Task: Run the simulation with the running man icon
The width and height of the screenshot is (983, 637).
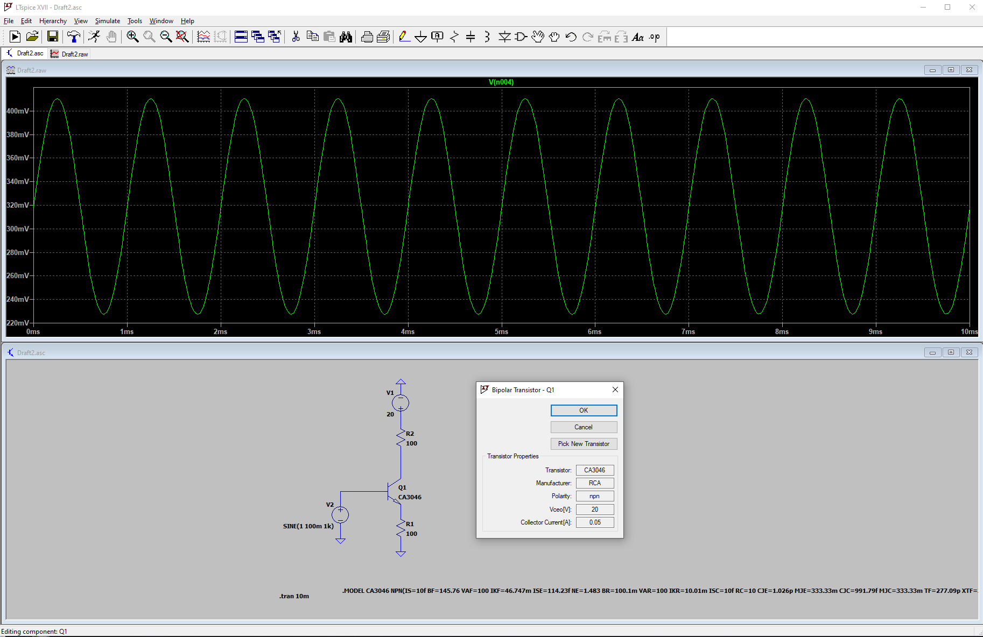Action: pos(94,37)
